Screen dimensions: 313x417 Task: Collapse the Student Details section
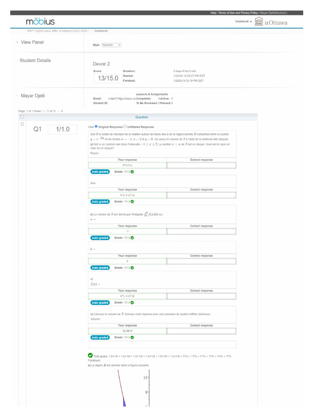(17, 61)
